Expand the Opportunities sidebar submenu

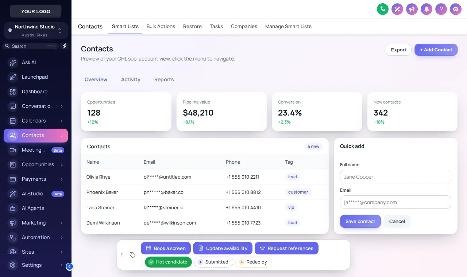62,164
